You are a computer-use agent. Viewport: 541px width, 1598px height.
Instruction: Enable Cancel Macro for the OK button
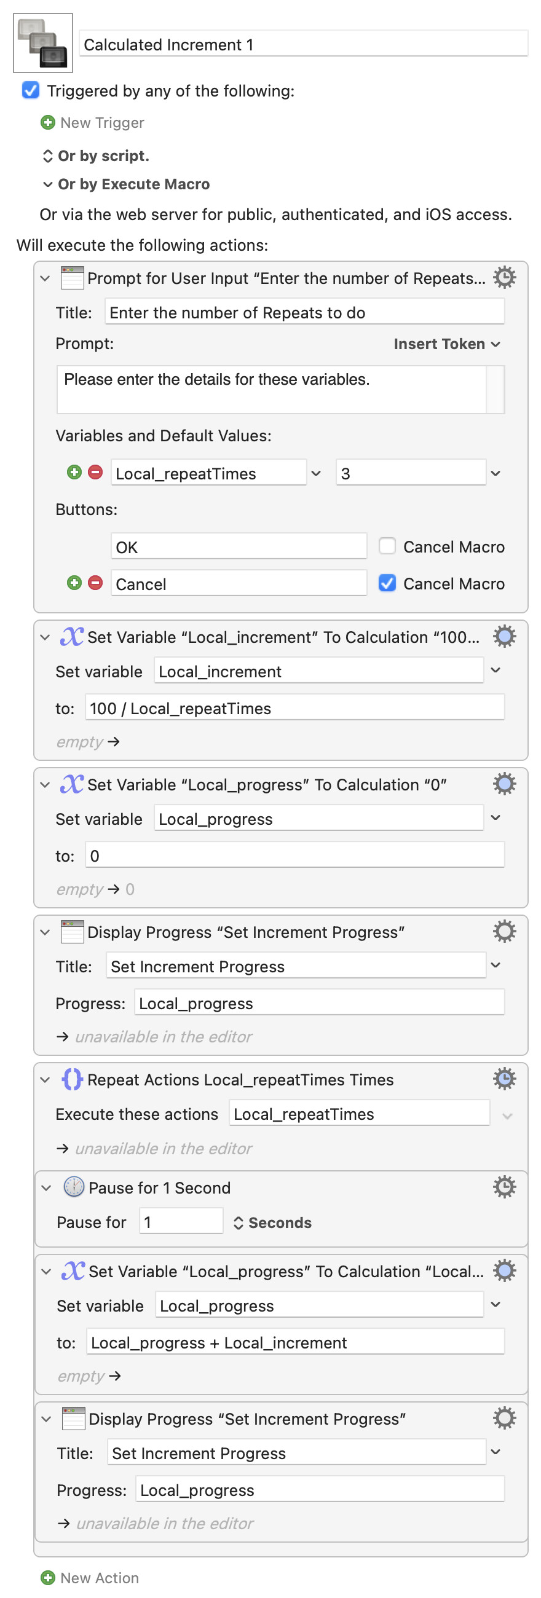click(x=387, y=546)
